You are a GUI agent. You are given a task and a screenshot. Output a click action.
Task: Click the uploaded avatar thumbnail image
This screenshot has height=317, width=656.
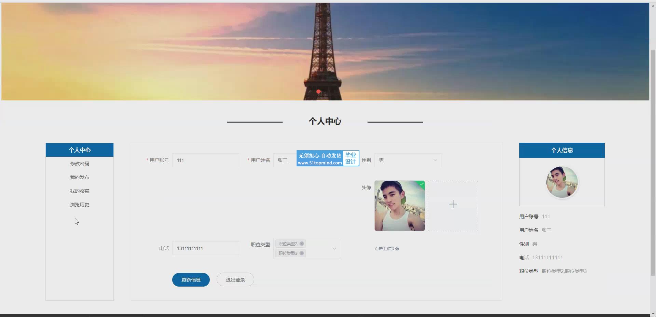coord(399,206)
